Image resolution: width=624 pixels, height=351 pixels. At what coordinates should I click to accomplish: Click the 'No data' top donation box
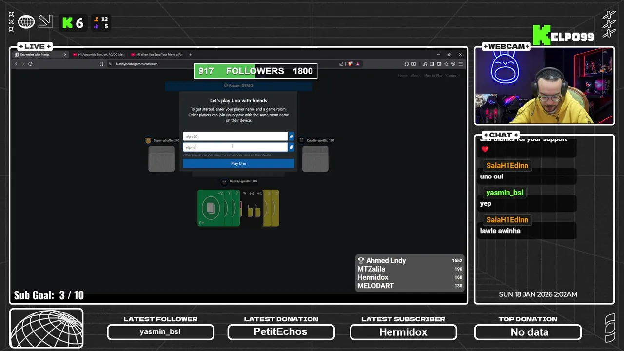(x=528, y=332)
